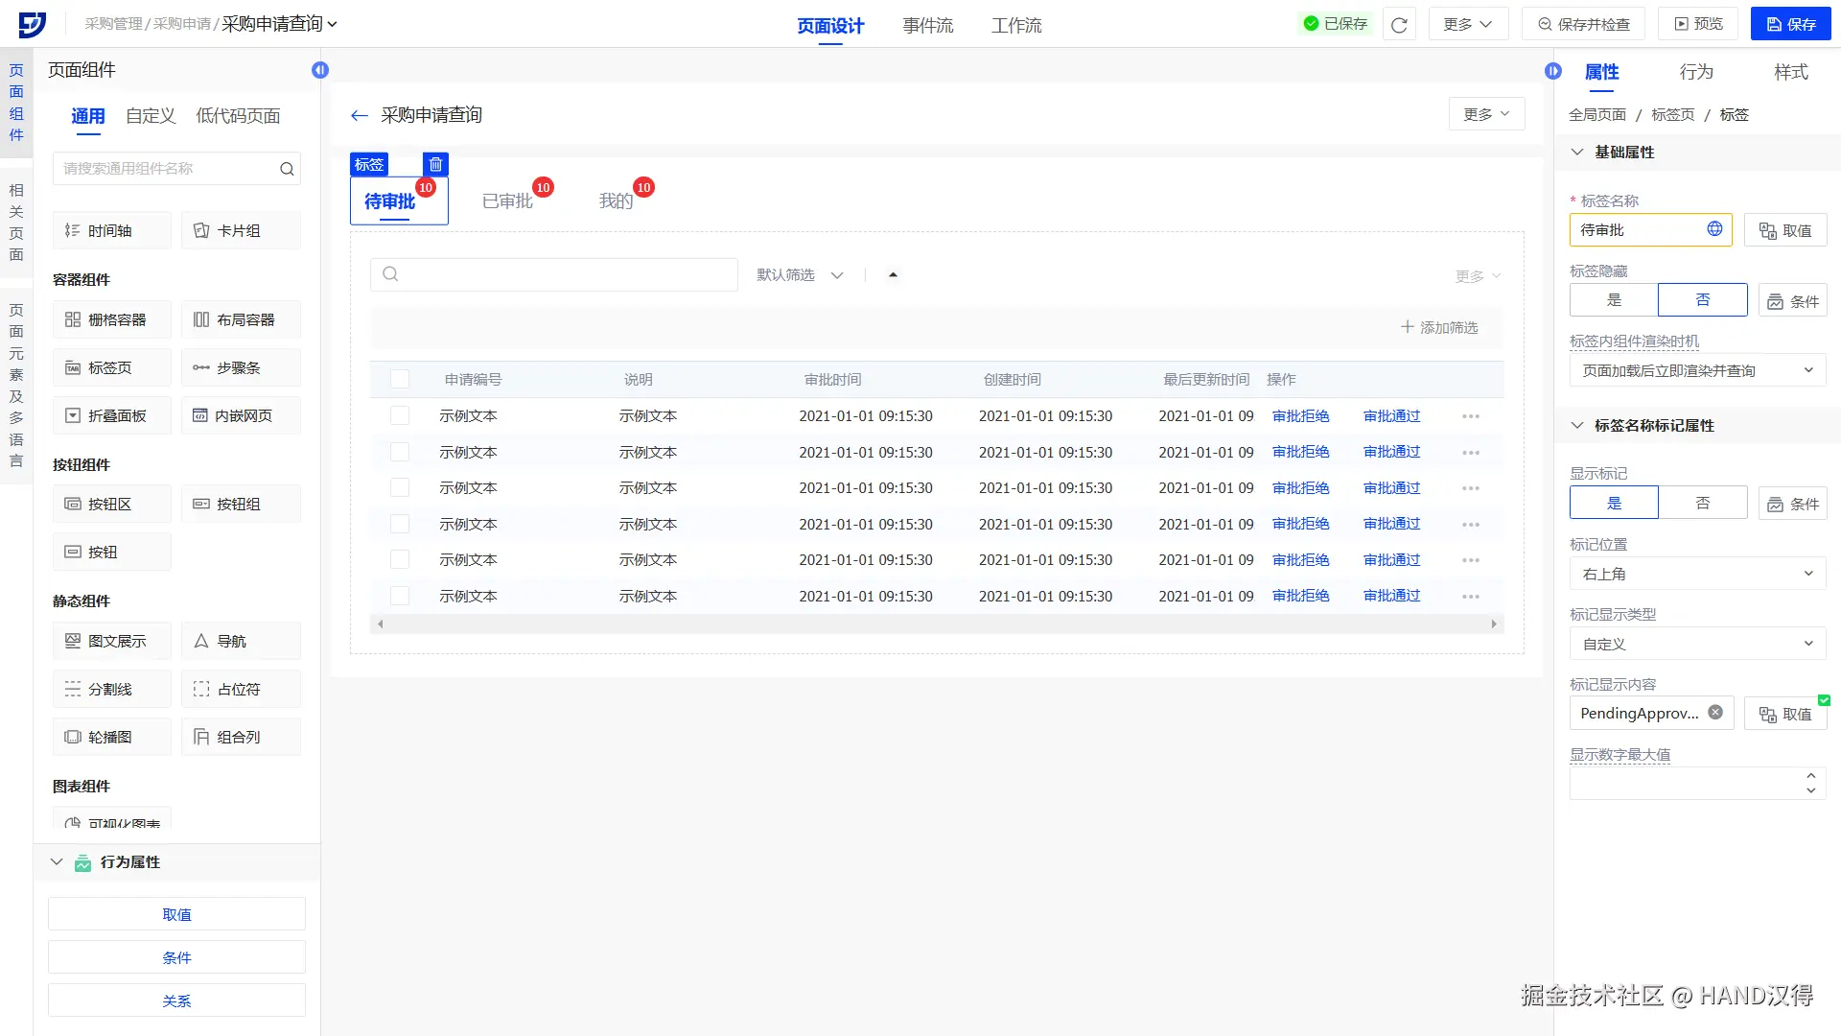Viewport: 1841px width, 1036px height.
Task: Add the 栅格容器 grid container component
Action: coord(111,319)
